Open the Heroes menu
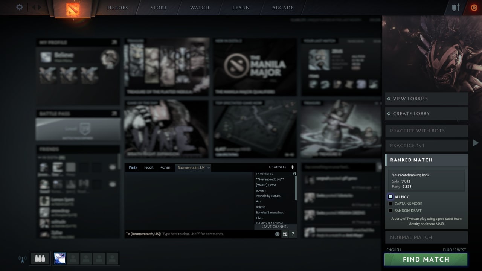Image resolution: width=482 pixels, height=271 pixels. pyautogui.click(x=117, y=8)
